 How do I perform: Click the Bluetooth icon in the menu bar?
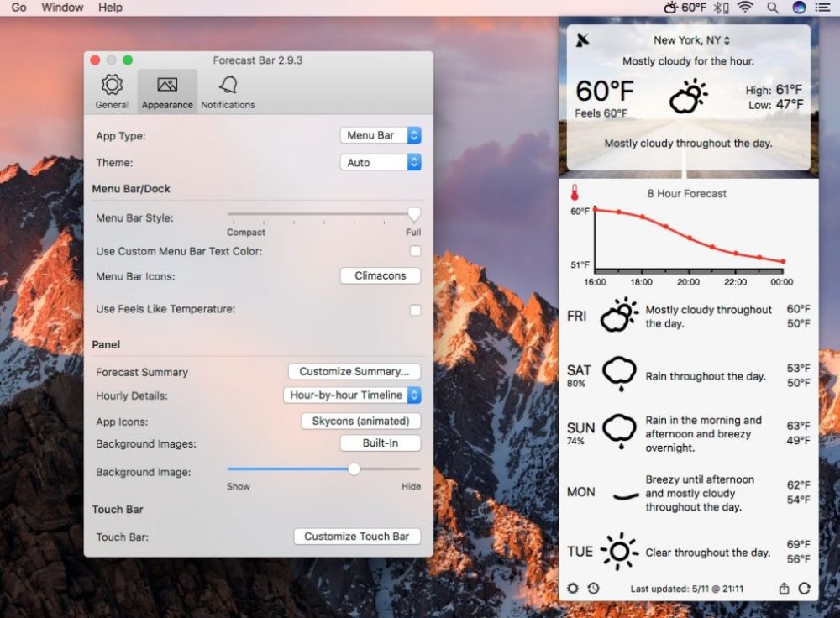(721, 8)
